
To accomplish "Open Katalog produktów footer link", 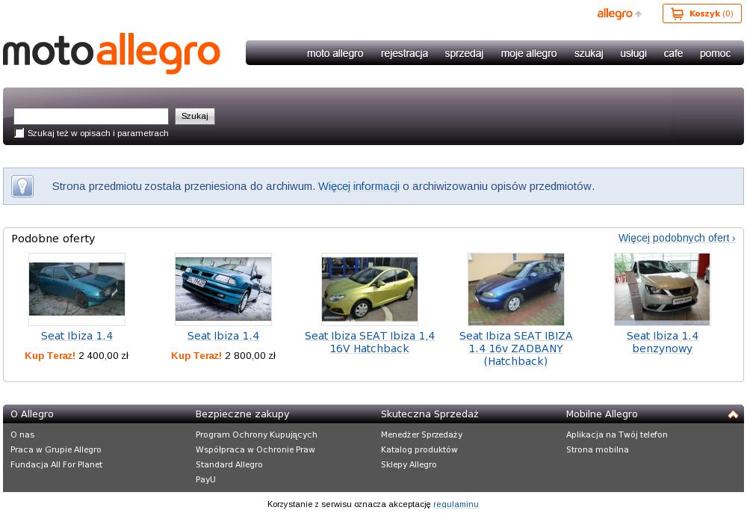I will (419, 449).
